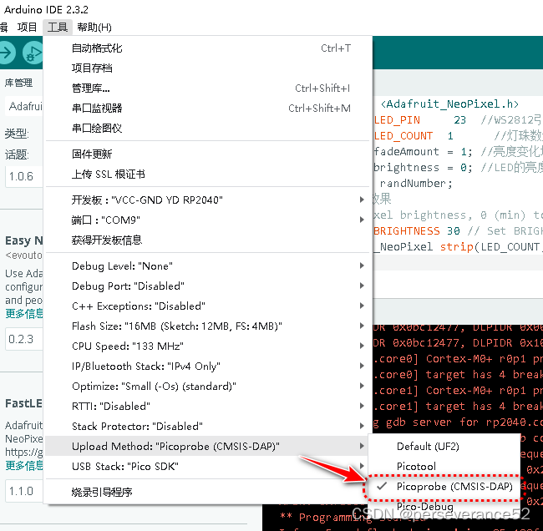Select 自动格式化 menu entry
The image size is (543, 531).
pos(209,48)
